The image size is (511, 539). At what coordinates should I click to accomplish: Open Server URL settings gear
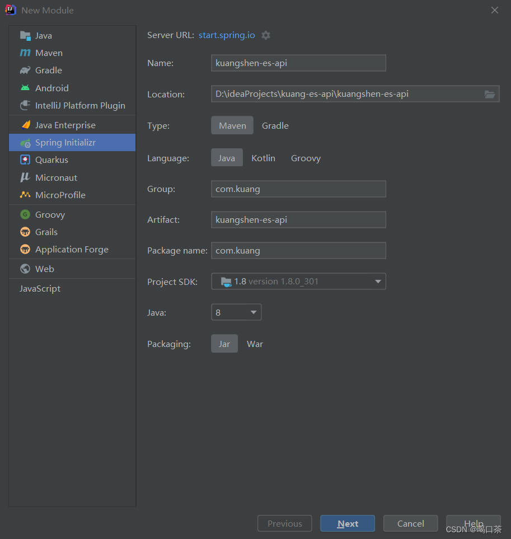266,35
